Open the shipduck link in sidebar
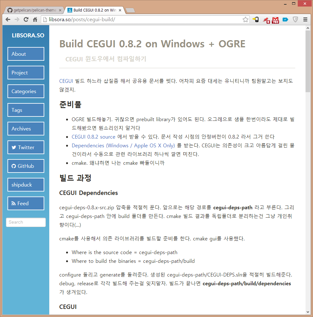The height and width of the screenshot is (317, 313). (26, 185)
